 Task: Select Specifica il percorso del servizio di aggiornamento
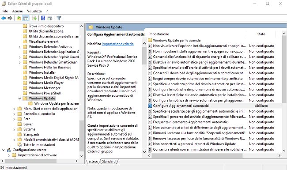(199, 117)
